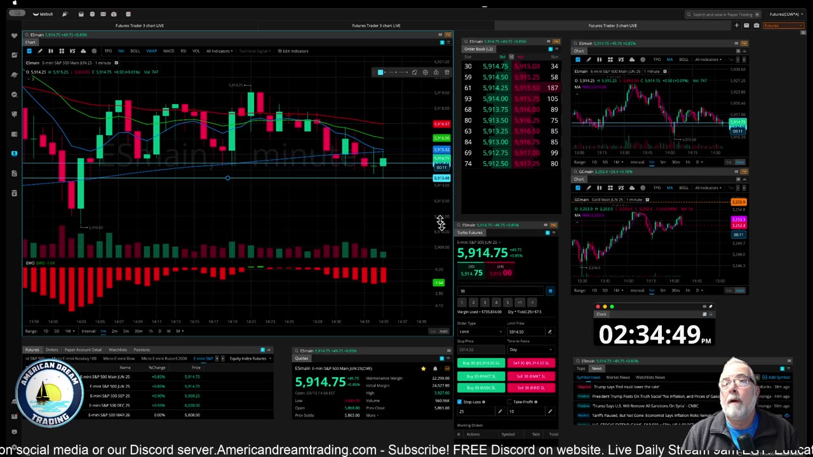
Task: Click the edit pencil beside Stop-Loss value
Action: coord(500,411)
